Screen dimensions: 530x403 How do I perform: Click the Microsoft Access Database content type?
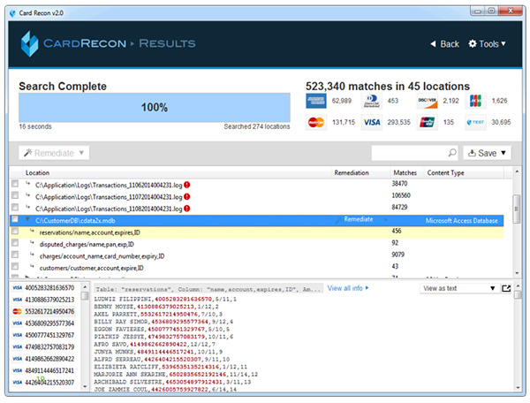461,221
